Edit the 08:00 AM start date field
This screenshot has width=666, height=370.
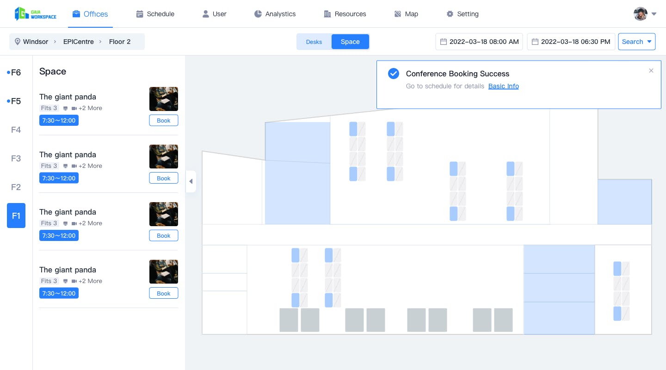[479, 42]
